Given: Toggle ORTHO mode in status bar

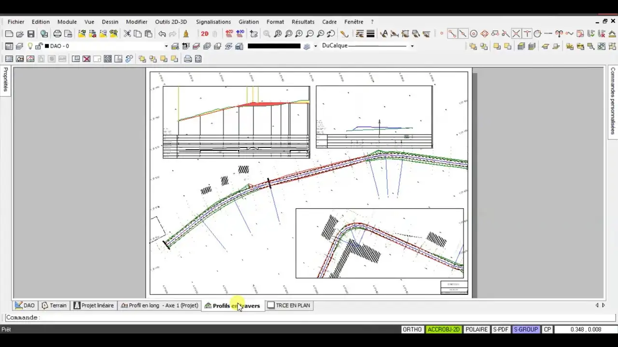Looking at the screenshot, I should pyautogui.click(x=412, y=330).
